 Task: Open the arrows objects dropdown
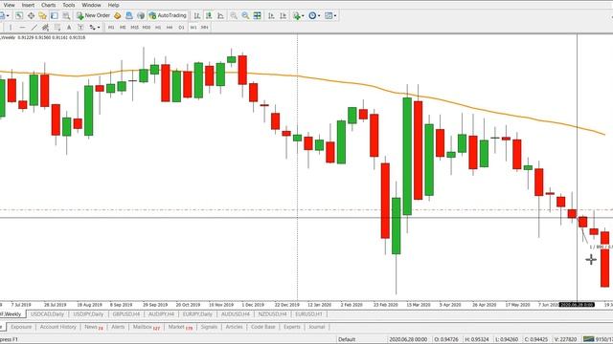click(95, 28)
